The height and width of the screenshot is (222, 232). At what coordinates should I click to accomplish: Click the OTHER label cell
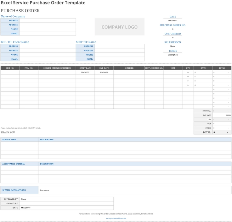[x=203, y=128]
